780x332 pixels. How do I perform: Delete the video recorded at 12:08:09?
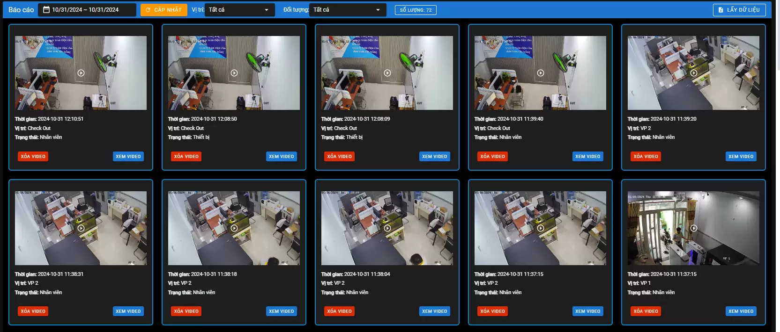click(x=339, y=156)
